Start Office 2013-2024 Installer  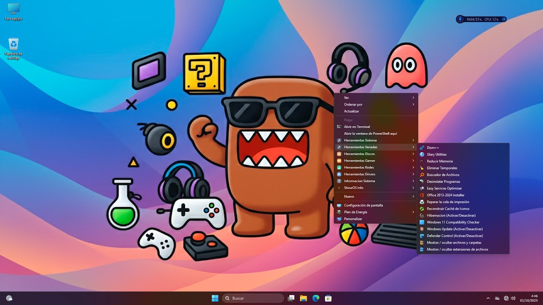click(x=463, y=195)
